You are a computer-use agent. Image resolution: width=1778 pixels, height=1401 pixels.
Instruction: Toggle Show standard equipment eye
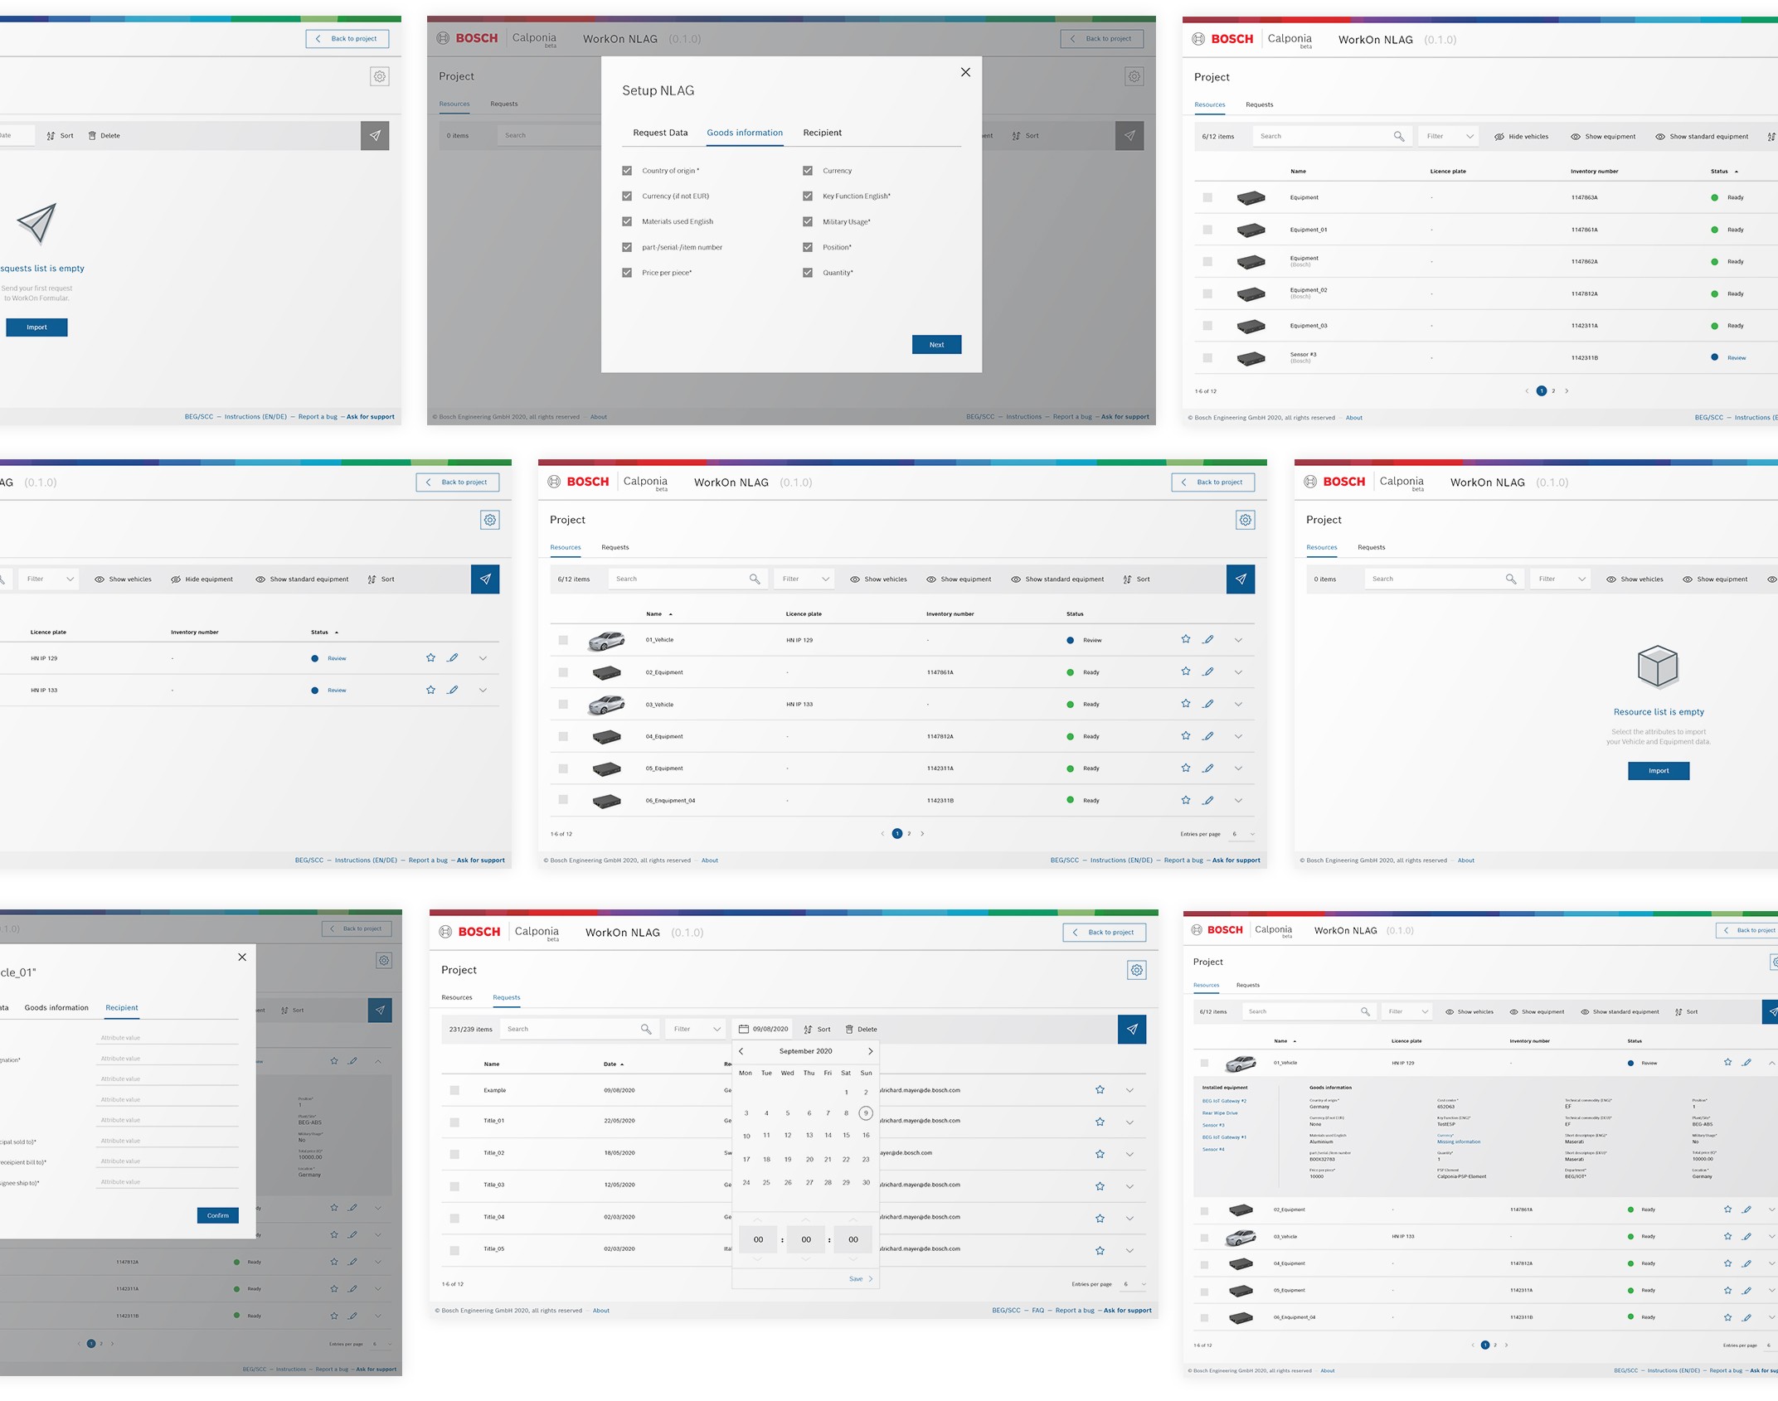[x=1015, y=579]
